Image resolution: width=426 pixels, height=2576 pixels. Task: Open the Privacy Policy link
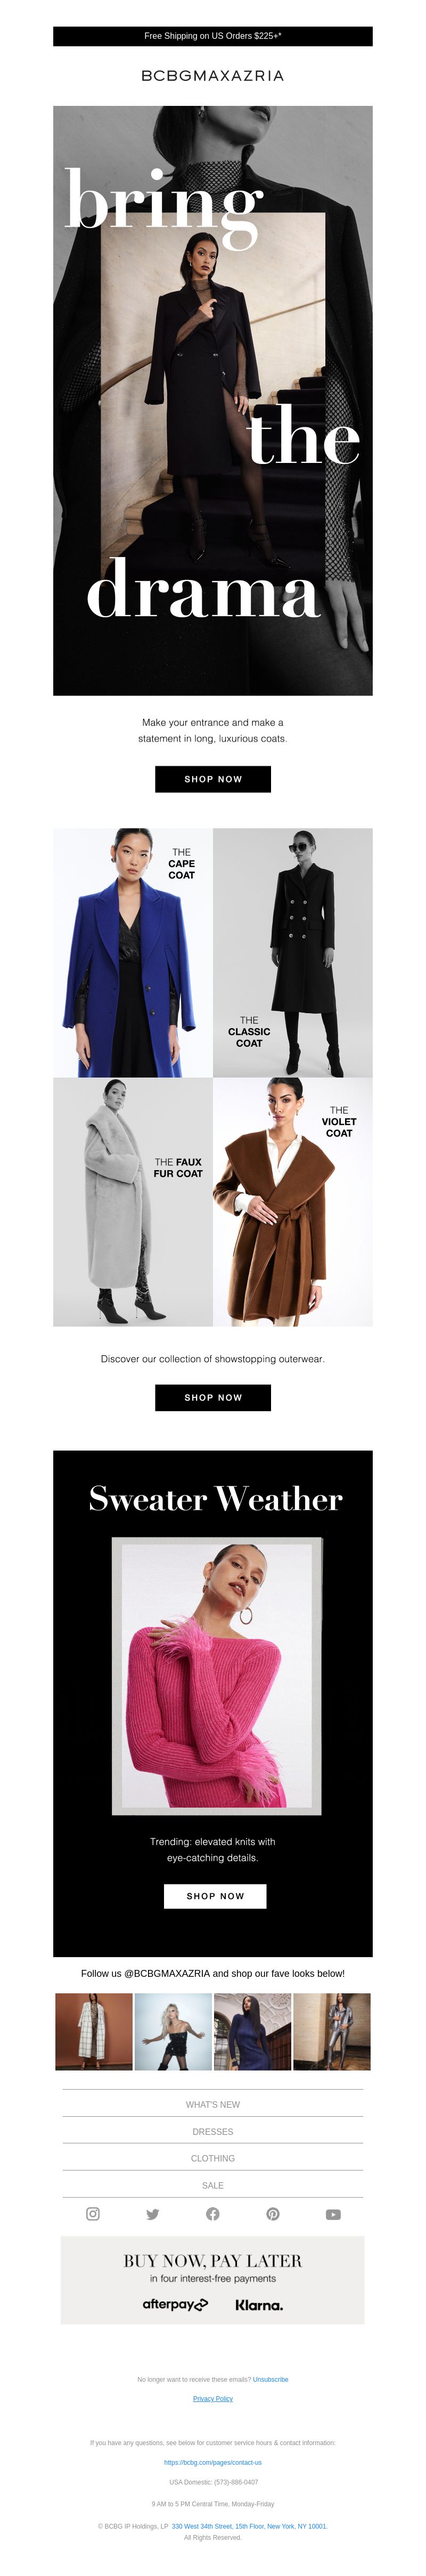point(213,2398)
